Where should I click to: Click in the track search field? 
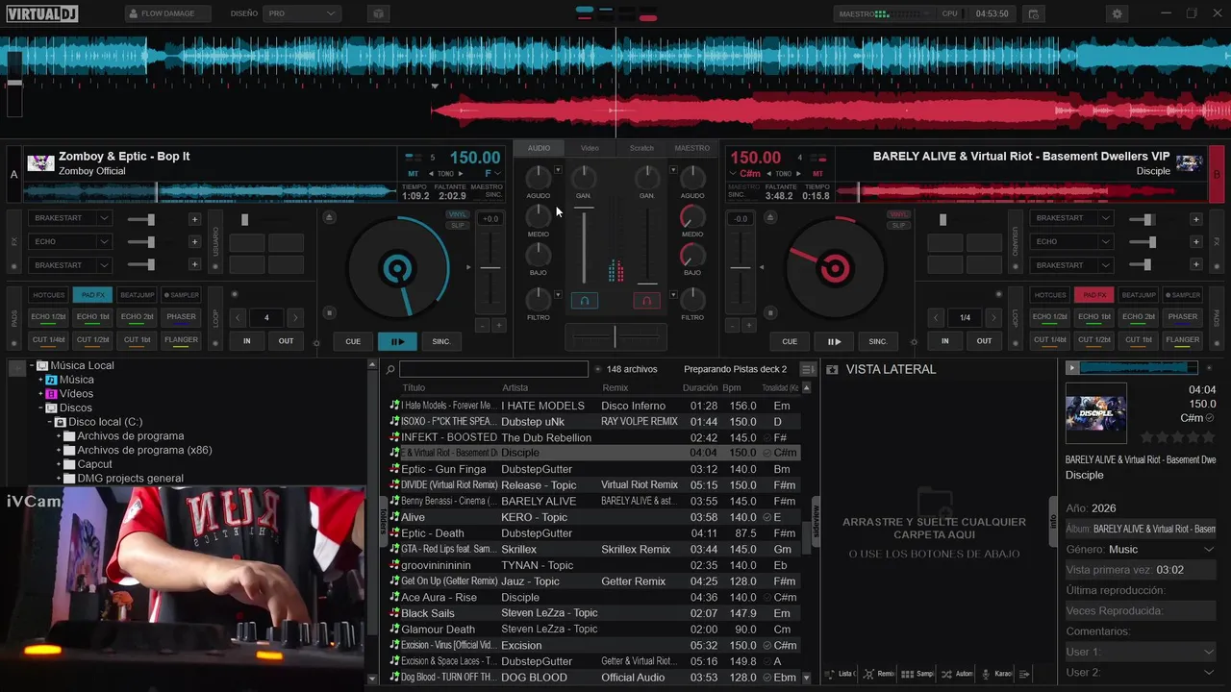coord(493,369)
